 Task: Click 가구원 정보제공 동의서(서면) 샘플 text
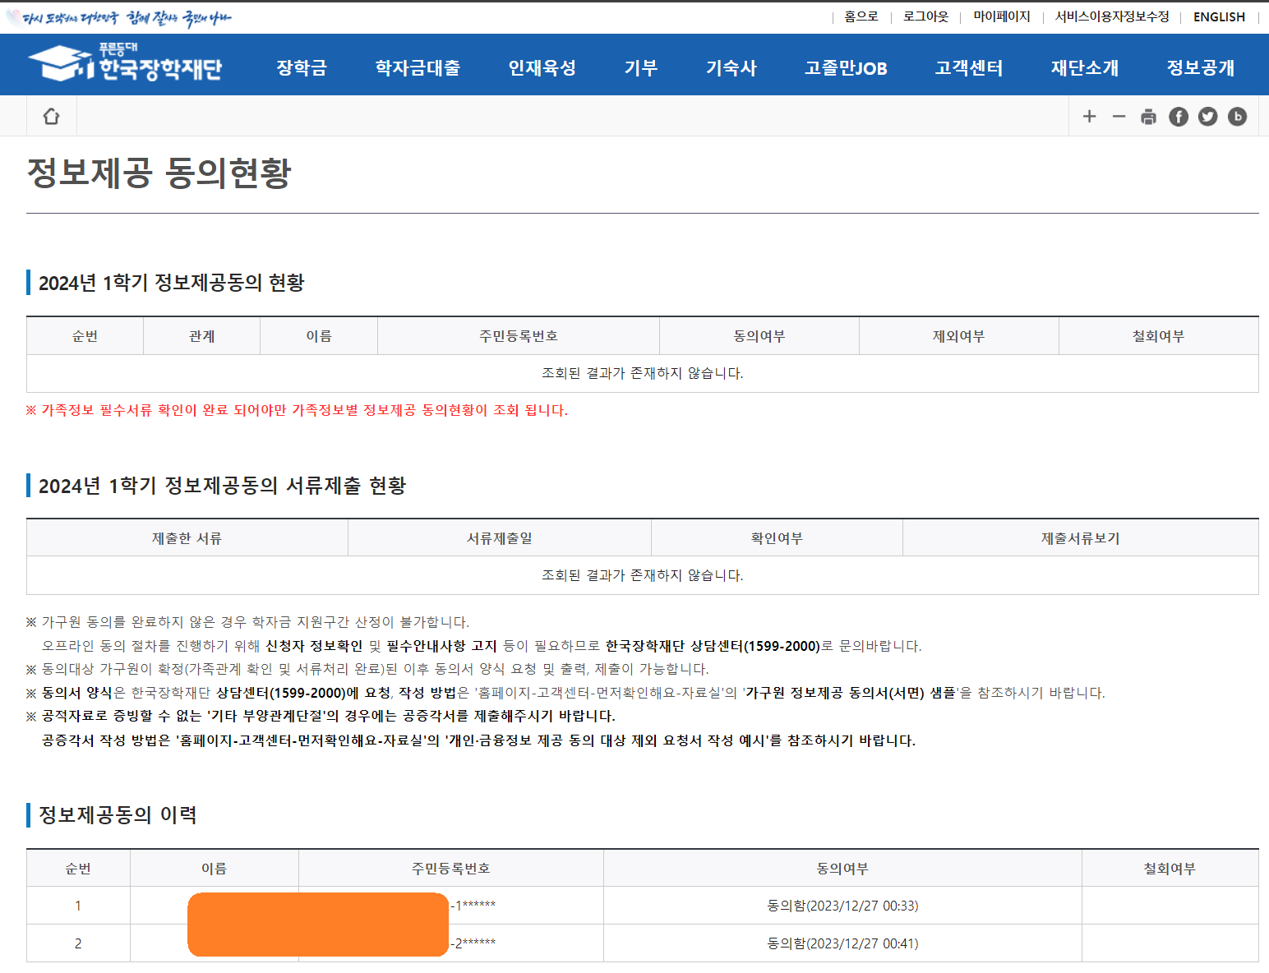851,693
